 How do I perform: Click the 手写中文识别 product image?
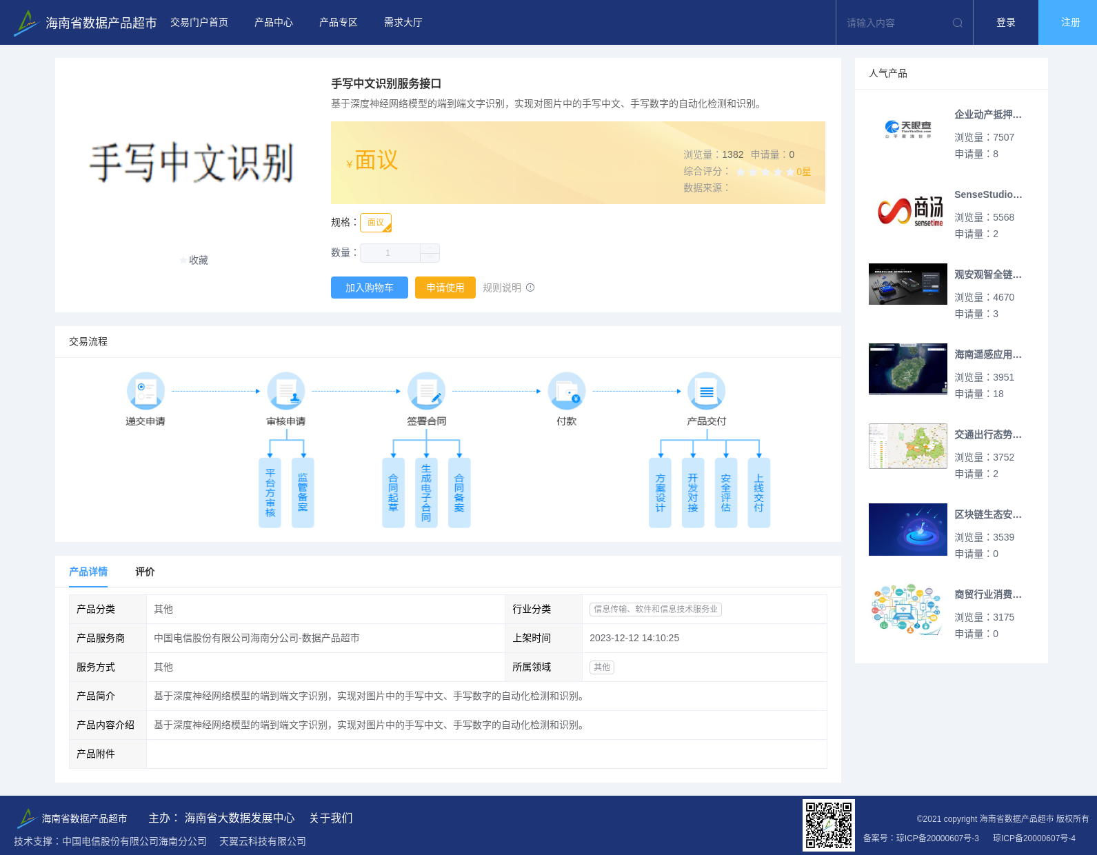[x=192, y=163]
